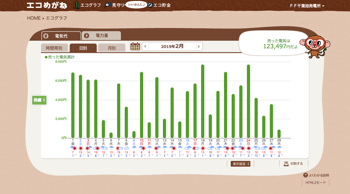Go to previous month arrow
Screen dimensions: 350x194
145,46
